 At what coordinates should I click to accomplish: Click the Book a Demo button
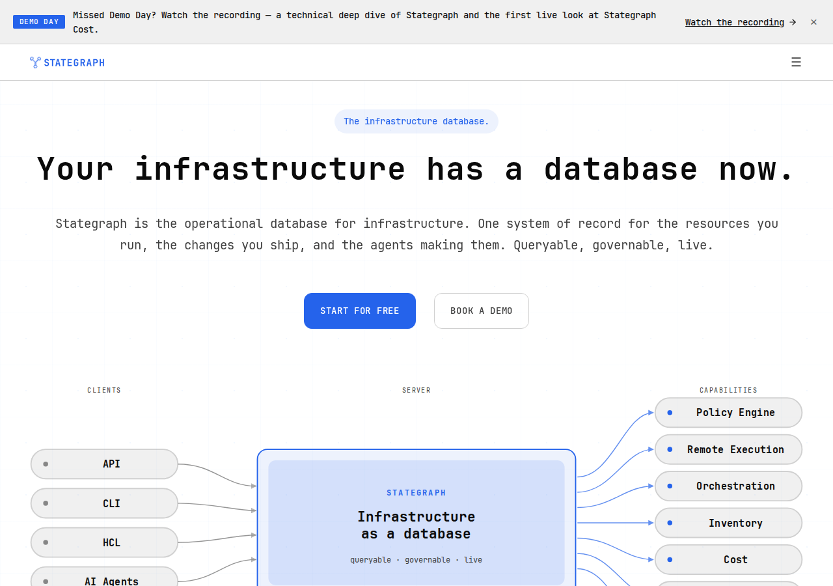(x=482, y=311)
